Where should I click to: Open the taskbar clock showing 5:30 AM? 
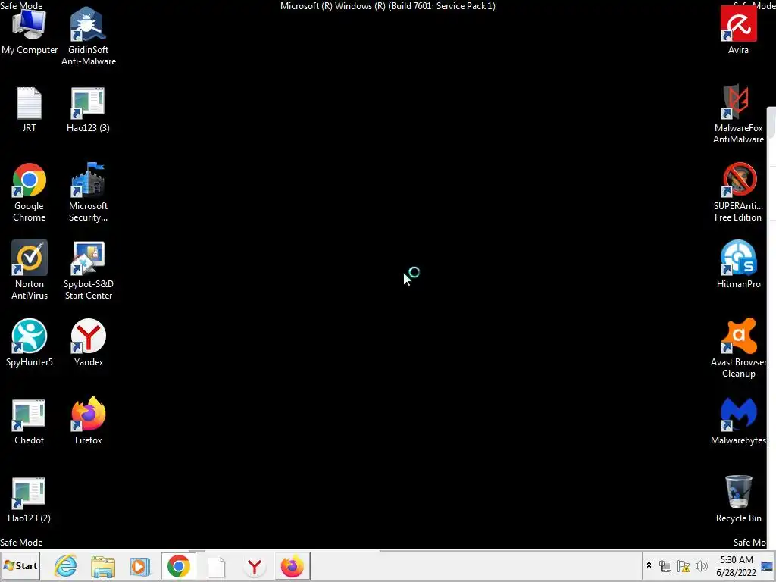pyautogui.click(x=737, y=566)
